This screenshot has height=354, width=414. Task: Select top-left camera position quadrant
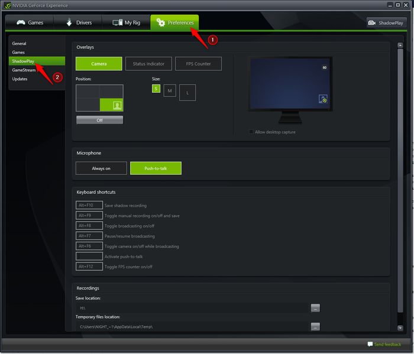pyautogui.click(x=88, y=92)
